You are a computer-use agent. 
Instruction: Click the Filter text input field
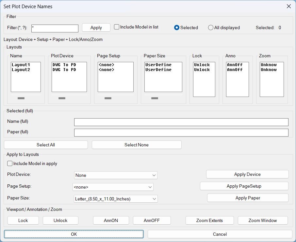(55, 28)
